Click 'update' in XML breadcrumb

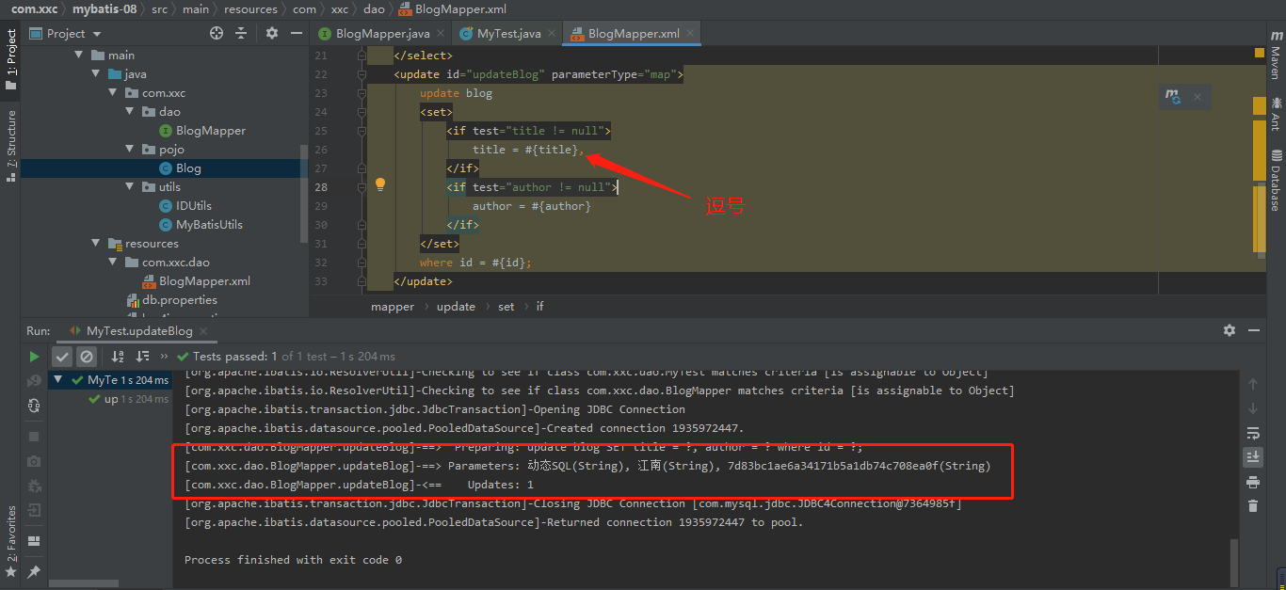(456, 306)
